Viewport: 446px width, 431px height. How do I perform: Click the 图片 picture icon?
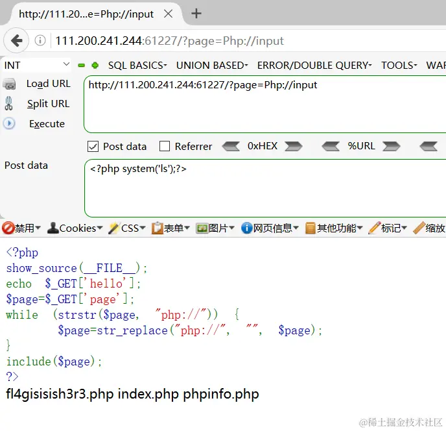202,228
